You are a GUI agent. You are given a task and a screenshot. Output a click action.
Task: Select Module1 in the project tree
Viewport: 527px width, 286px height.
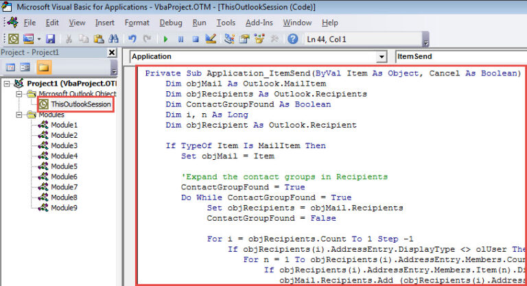click(x=64, y=125)
